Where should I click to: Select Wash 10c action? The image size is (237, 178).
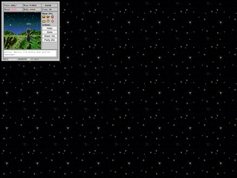[50, 36]
